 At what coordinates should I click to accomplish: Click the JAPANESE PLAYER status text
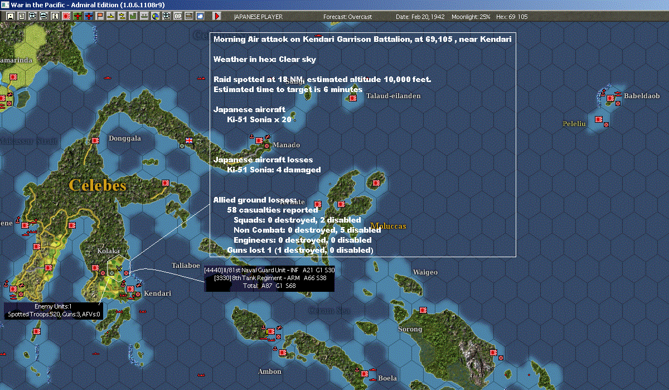tap(258, 17)
